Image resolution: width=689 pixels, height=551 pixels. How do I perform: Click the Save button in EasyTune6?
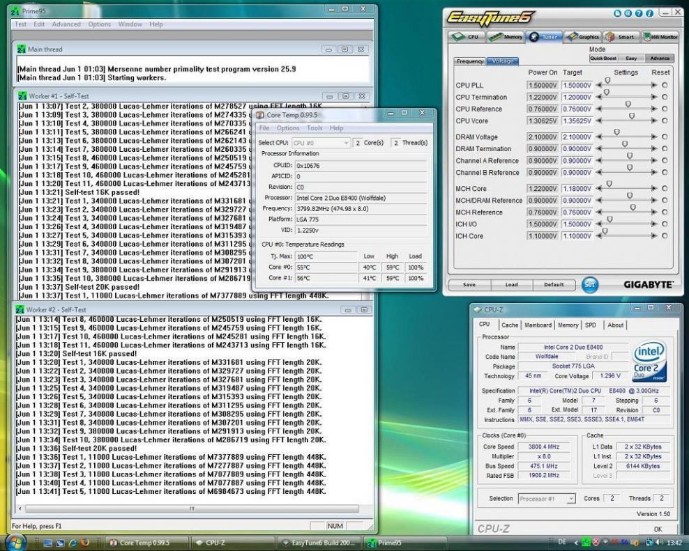(469, 284)
